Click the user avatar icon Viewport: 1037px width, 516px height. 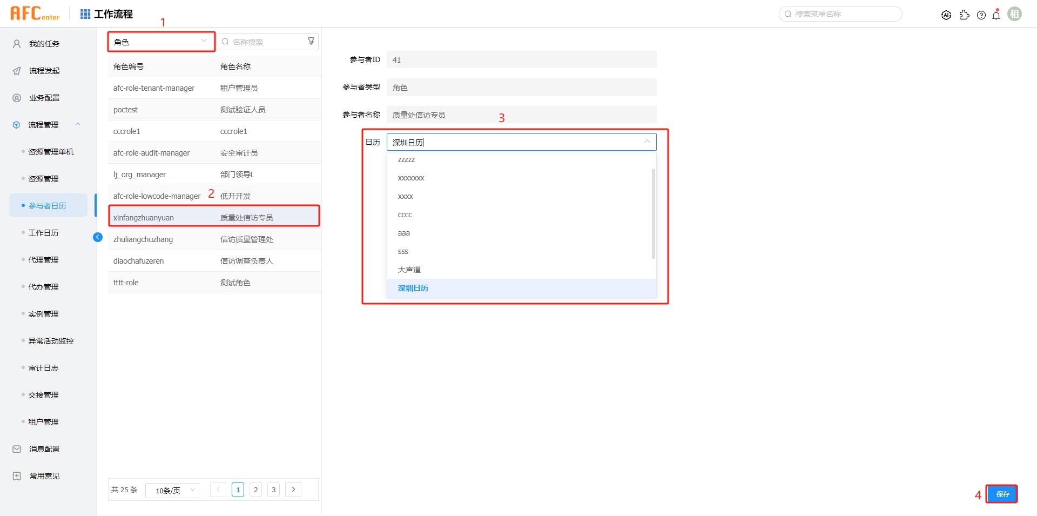(1015, 14)
